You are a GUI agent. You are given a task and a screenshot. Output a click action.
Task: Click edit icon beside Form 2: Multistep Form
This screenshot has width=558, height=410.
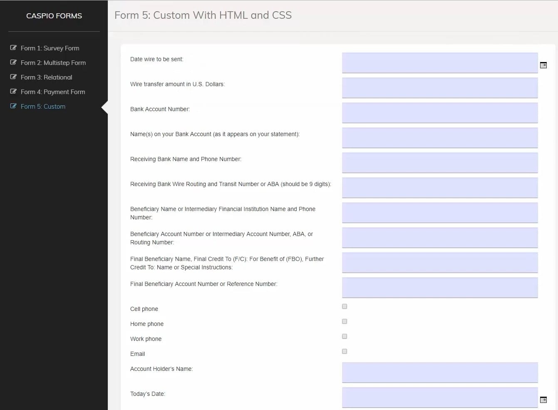tap(13, 62)
